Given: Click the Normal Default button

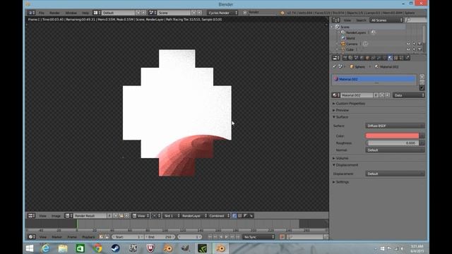Looking at the screenshot, I should (395, 150).
